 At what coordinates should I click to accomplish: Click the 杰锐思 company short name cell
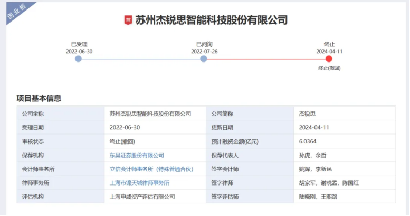point(307,114)
